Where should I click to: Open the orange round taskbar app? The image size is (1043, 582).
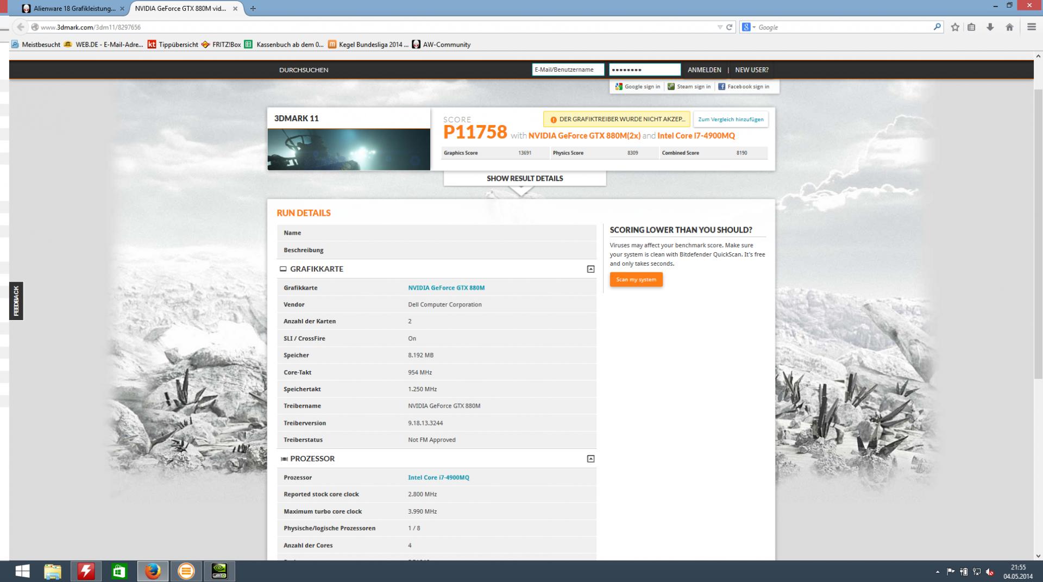186,571
